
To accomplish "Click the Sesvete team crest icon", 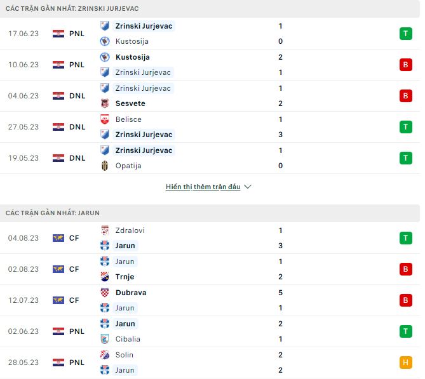I will (105, 103).
